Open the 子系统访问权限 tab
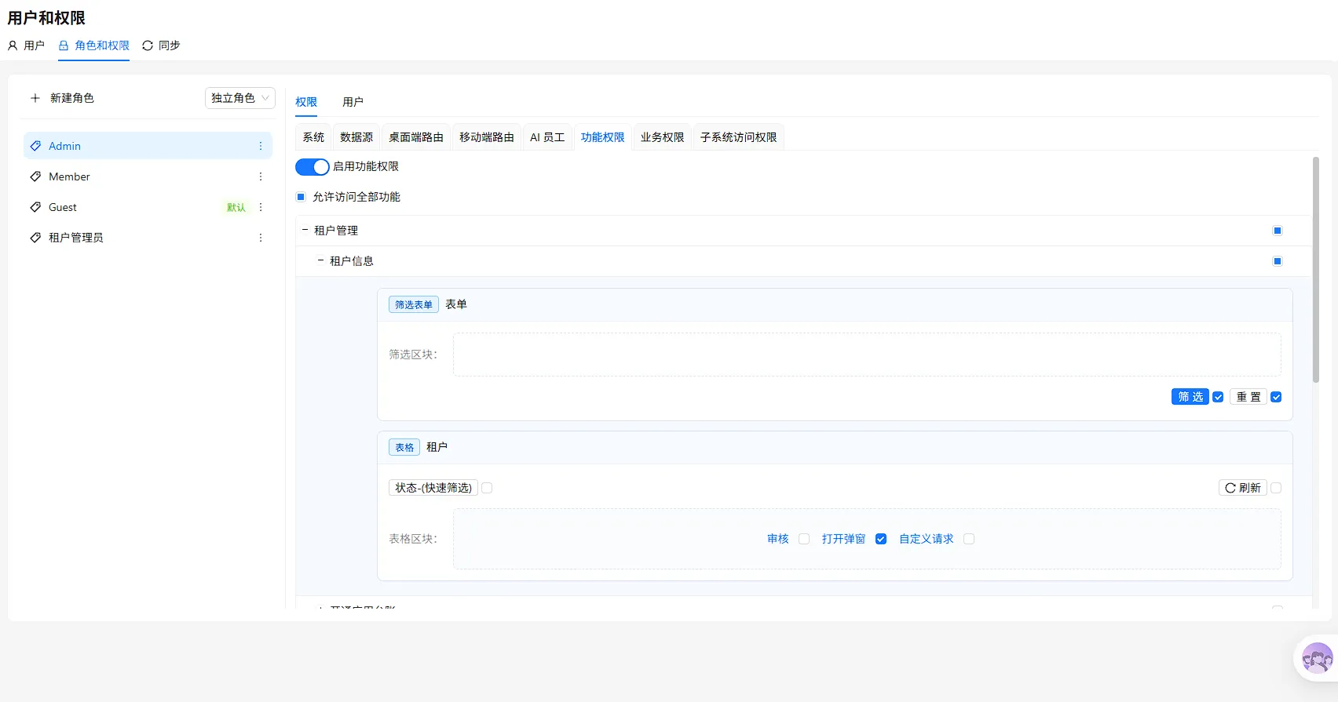Screen dimensions: 1338x702 click(x=739, y=137)
